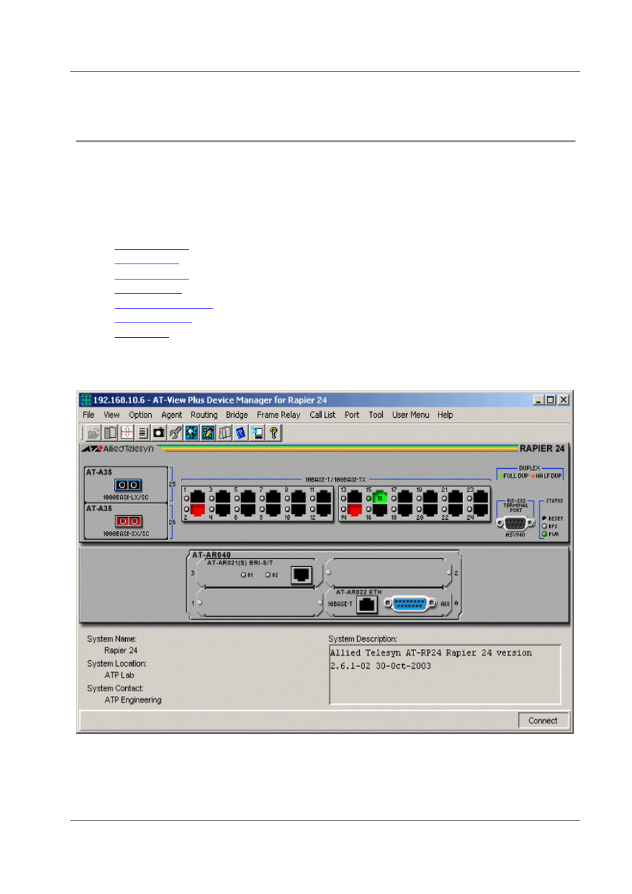632x894 pixels.
Task: Select Ethernet port 12
Action: (x=323, y=510)
